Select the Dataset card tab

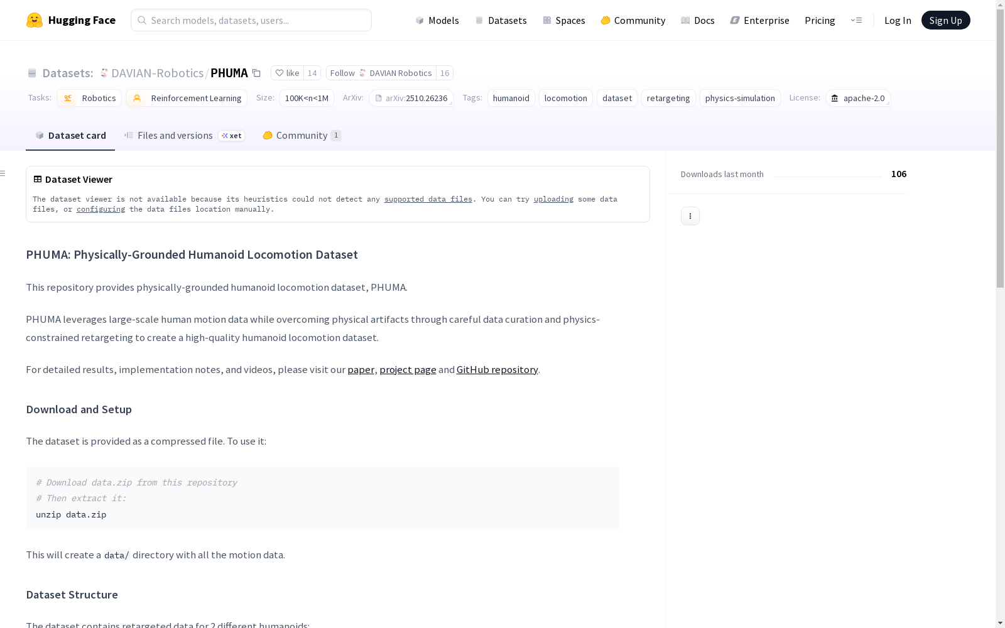point(70,136)
